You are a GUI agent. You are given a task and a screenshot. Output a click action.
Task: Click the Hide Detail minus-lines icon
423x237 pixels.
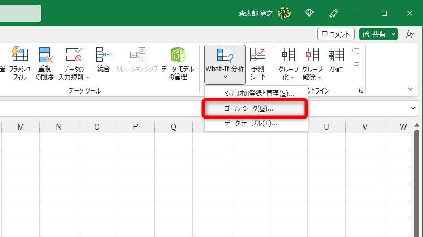[356, 65]
